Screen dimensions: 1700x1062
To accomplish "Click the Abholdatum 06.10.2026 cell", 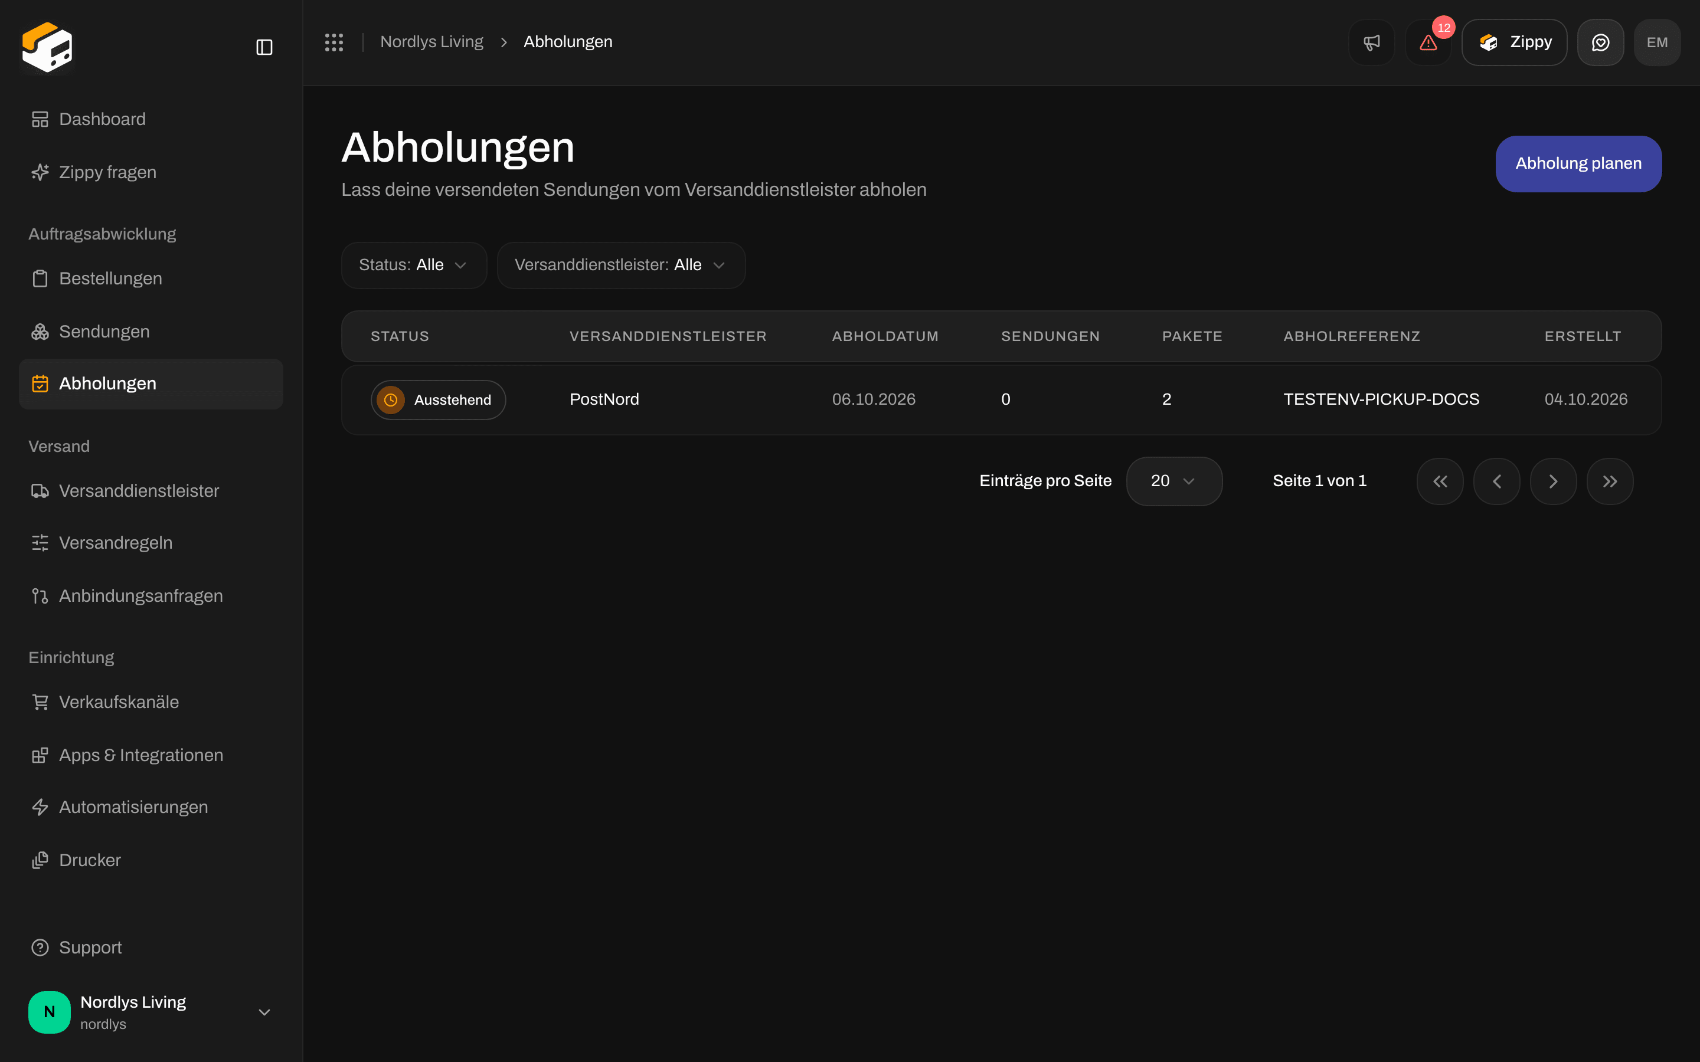I will [x=874, y=399].
